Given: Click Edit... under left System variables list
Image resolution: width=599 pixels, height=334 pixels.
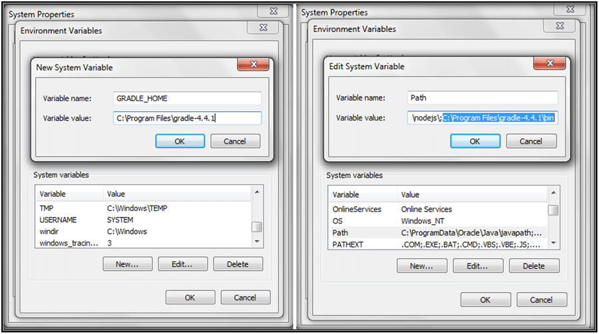Looking at the screenshot, I should pyautogui.click(x=182, y=264).
